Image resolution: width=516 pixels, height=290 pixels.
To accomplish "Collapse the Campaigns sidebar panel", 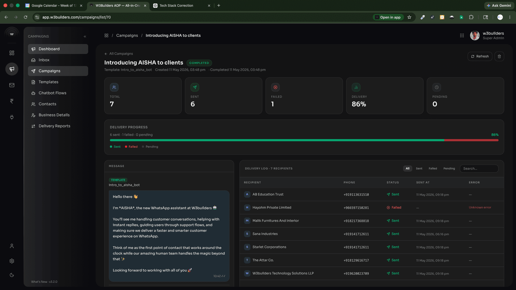I will [x=85, y=37].
